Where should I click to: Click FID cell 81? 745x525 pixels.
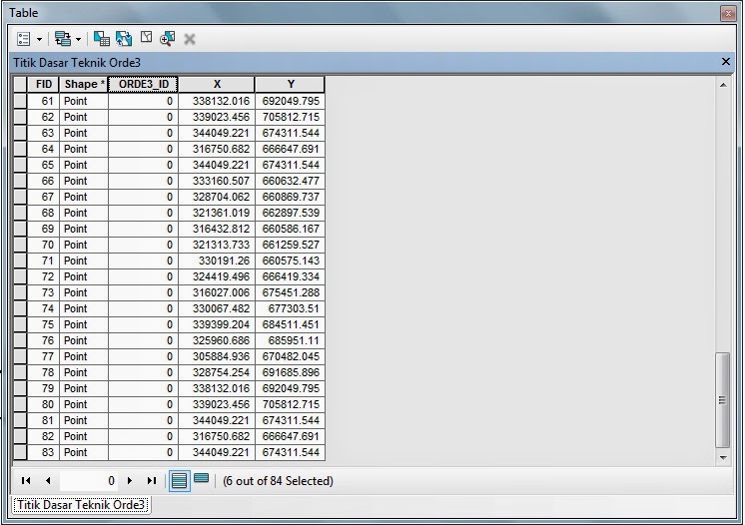pyautogui.click(x=43, y=420)
